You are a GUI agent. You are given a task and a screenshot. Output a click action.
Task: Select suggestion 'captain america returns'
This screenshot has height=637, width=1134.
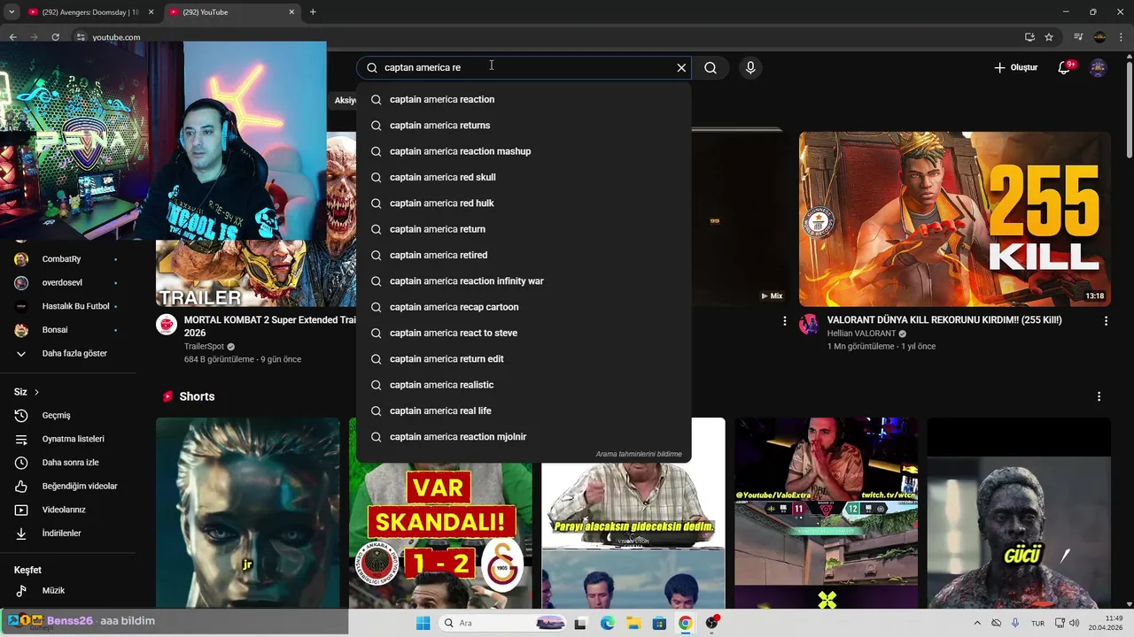click(524, 126)
